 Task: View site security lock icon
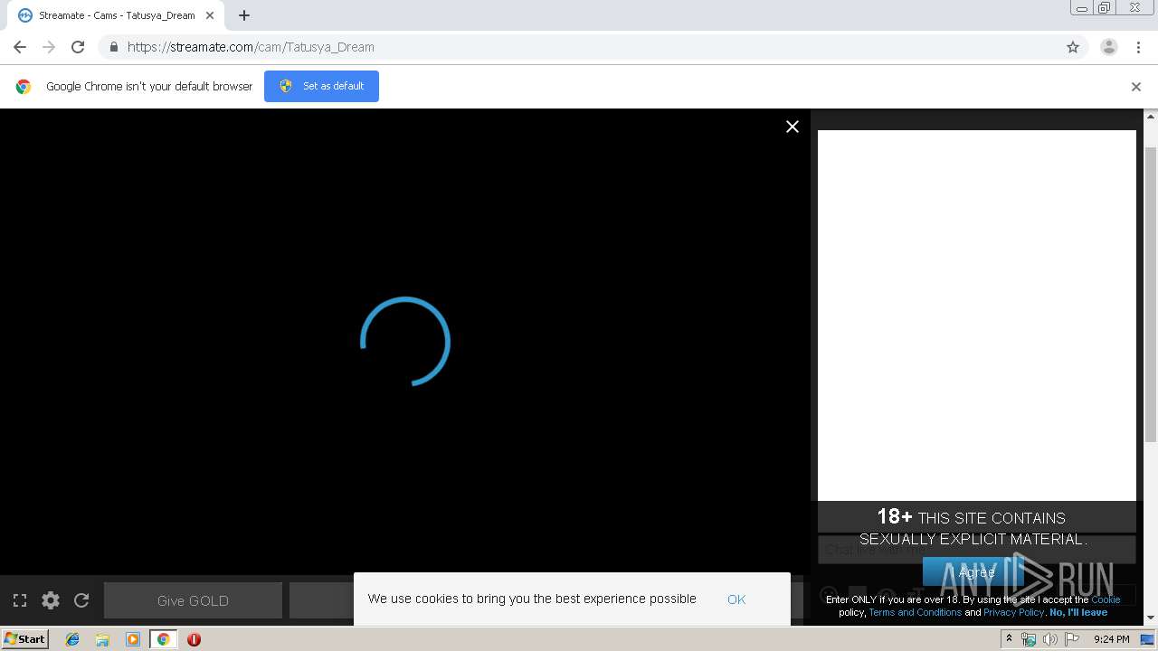[x=113, y=47]
